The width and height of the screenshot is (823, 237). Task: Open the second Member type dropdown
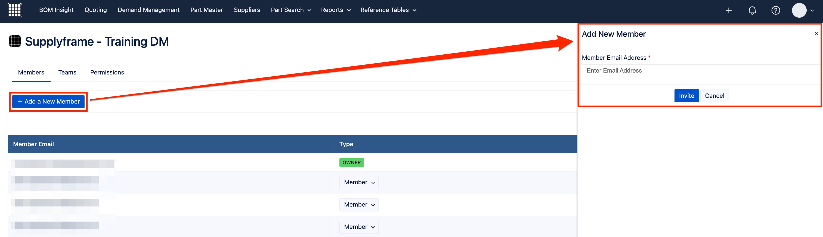[x=359, y=205]
